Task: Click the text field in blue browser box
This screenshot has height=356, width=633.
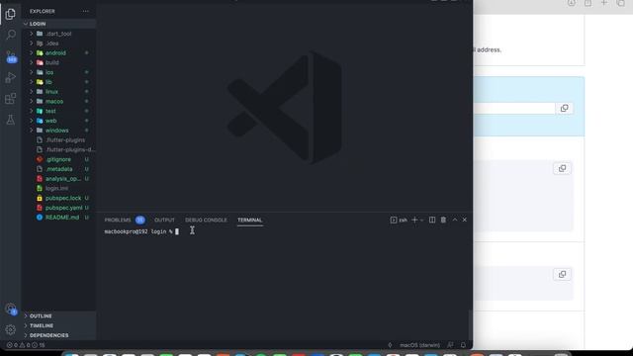Action: pyautogui.click(x=514, y=108)
